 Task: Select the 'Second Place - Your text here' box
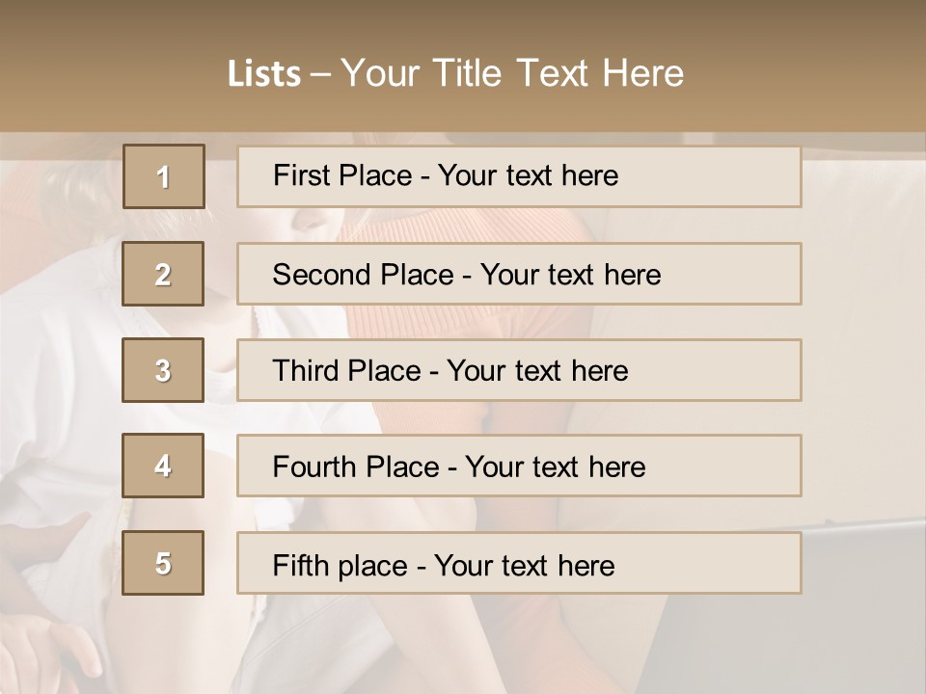pos(519,274)
